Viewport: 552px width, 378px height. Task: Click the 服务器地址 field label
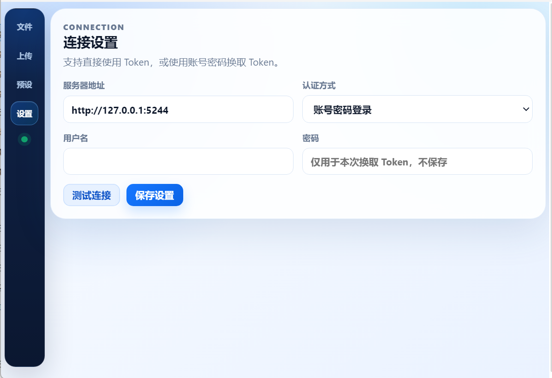pyautogui.click(x=84, y=85)
